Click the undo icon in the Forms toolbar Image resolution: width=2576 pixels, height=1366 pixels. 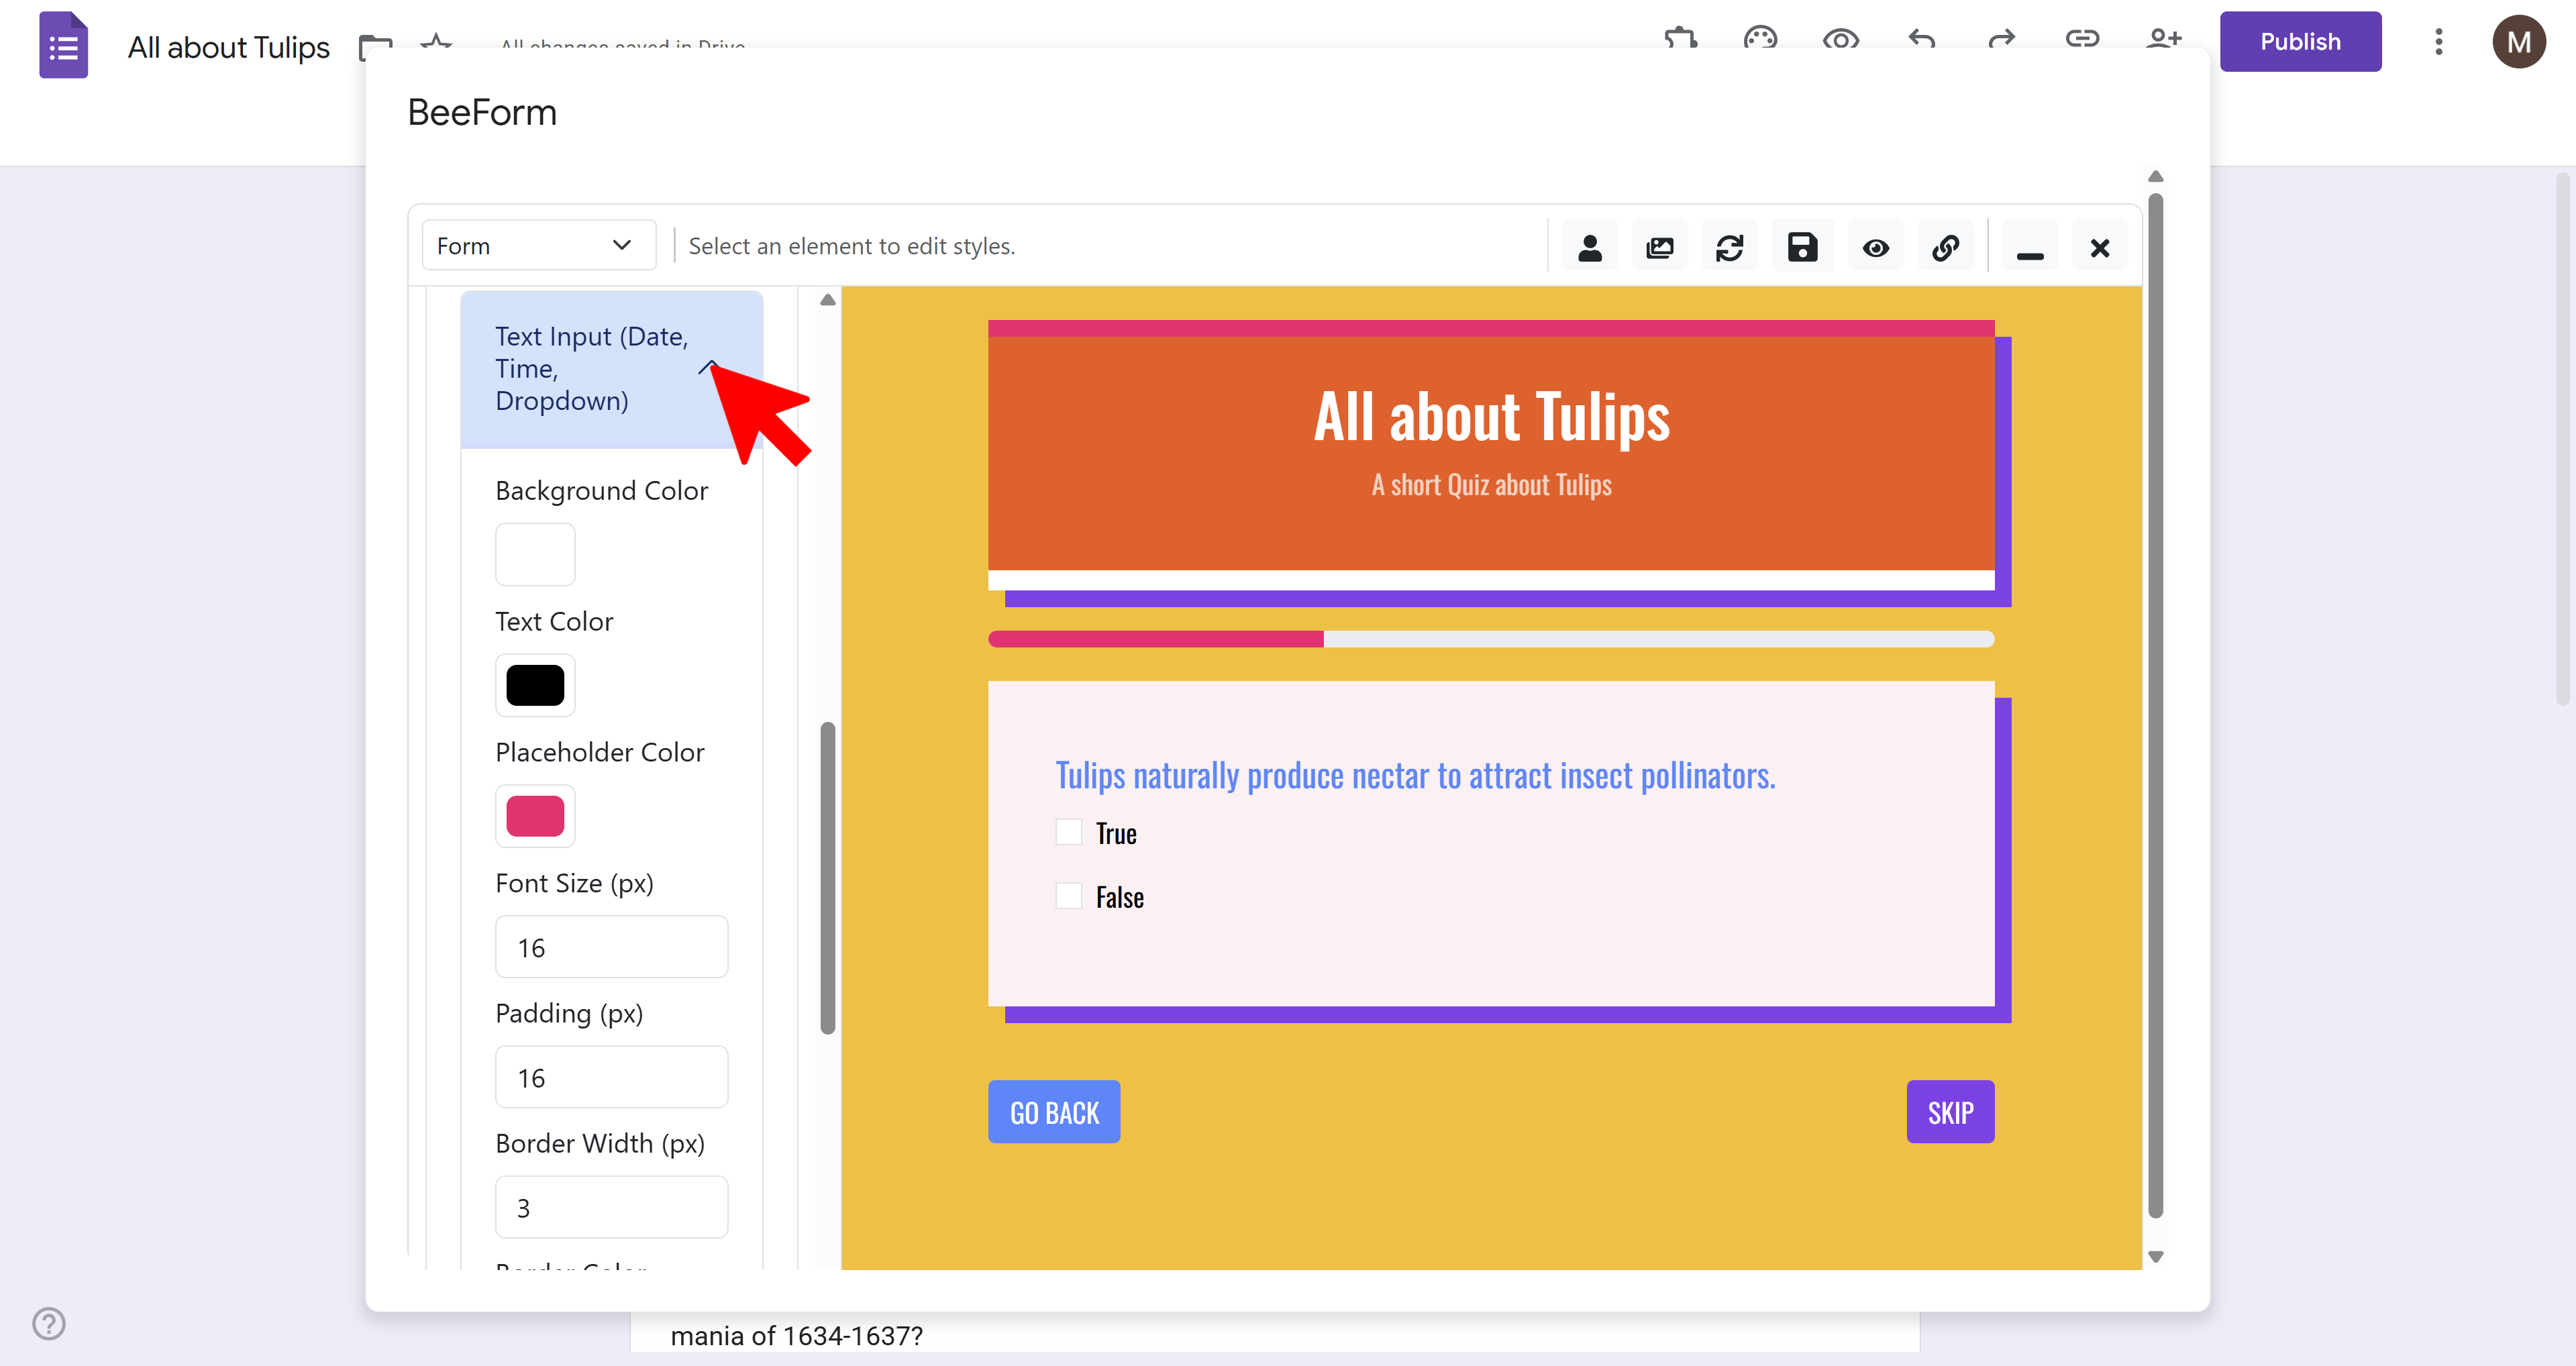1920,41
